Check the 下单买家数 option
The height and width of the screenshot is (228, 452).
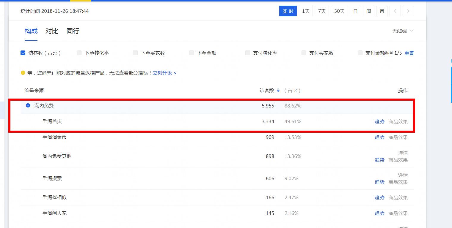coord(135,53)
